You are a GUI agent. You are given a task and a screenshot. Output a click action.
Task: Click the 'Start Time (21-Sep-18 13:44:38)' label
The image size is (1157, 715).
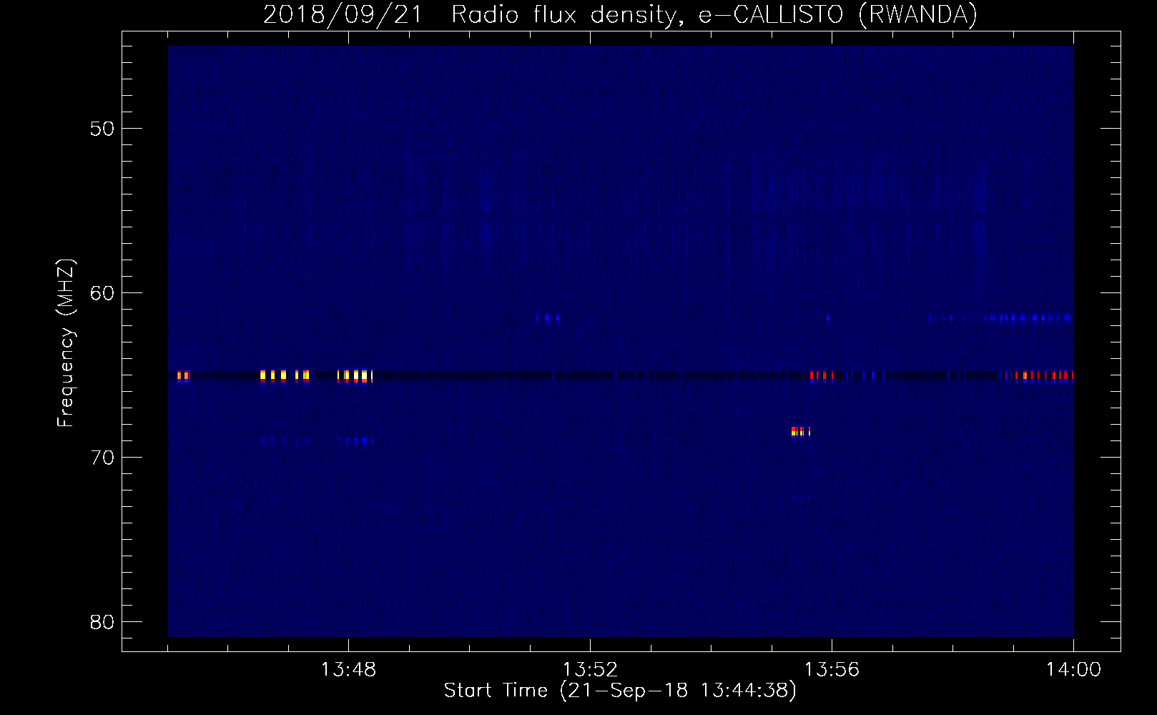click(x=620, y=691)
